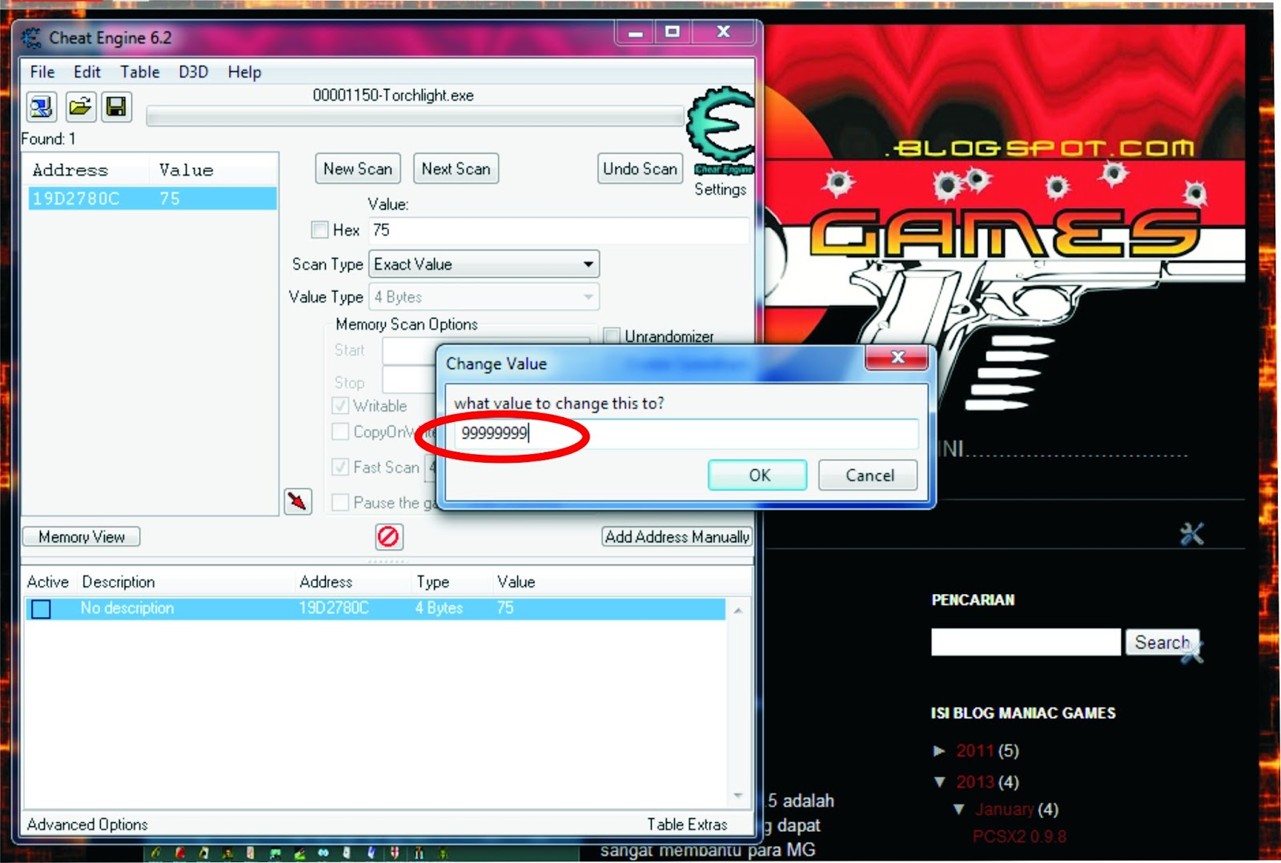
Task: Click the Open Process computer icon
Action: click(41, 106)
